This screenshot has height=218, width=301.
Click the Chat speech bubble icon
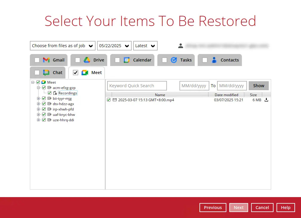tap(46, 73)
